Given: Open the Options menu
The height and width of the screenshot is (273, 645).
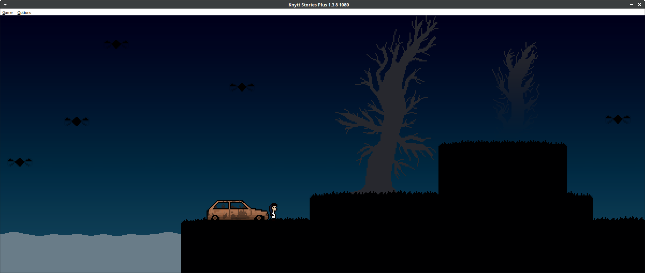Looking at the screenshot, I should coord(24,13).
